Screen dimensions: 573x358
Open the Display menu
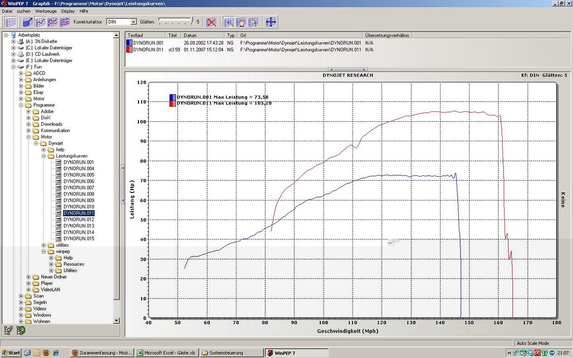click(x=68, y=11)
